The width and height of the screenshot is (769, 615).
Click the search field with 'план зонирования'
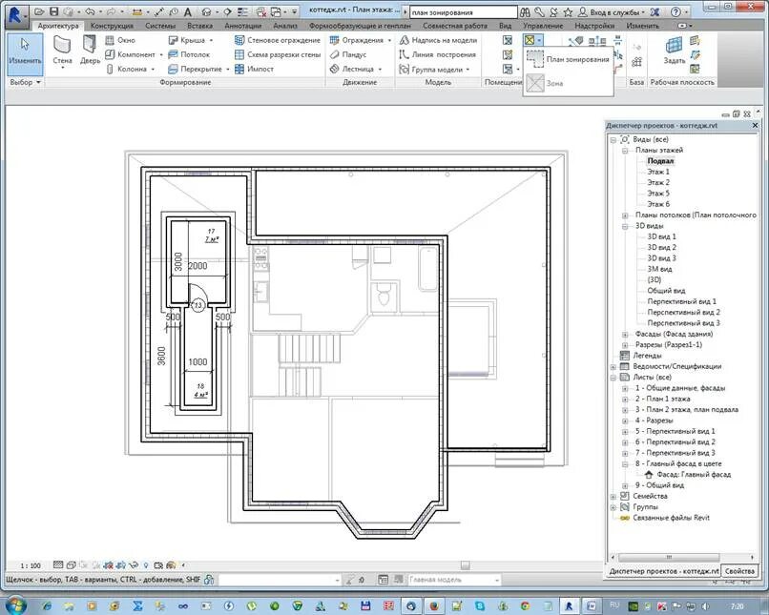click(x=463, y=12)
